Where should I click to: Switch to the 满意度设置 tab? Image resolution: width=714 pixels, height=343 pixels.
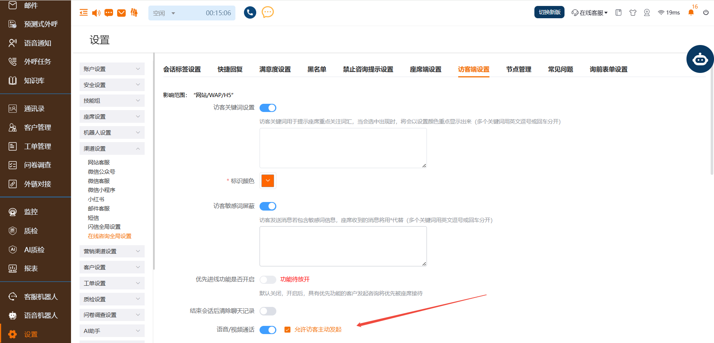(275, 70)
